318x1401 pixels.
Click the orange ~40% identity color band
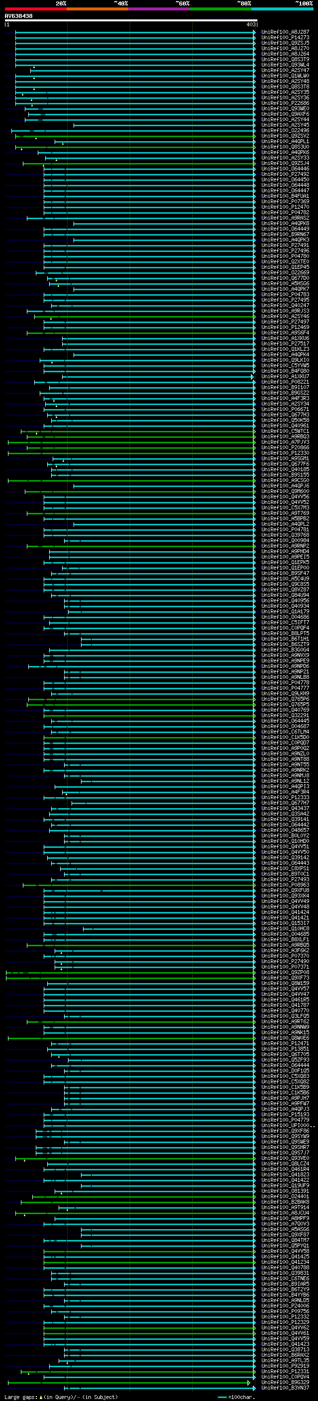(x=97, y=9)
